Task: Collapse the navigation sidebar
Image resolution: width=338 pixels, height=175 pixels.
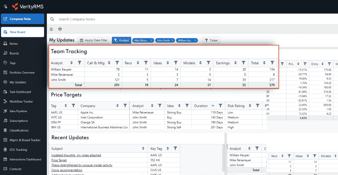Action: 5,6
